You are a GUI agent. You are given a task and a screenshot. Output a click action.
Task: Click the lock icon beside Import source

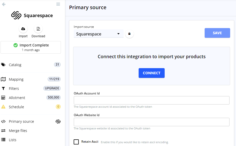[129, 34]
